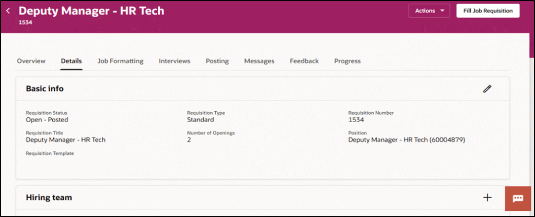Viewport: 535px width, 217px height.
Task: Switch to the Overview tab
Action: (31, 61)
